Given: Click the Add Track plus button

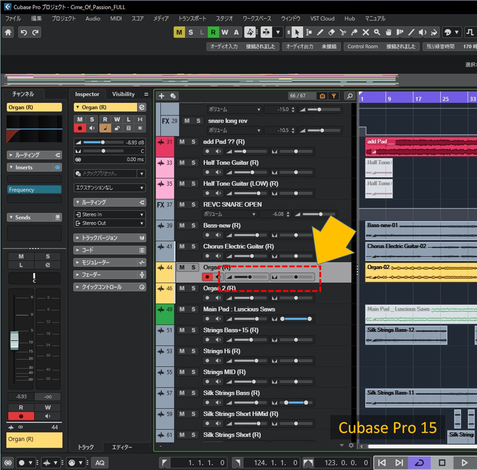Looking at the screenshot, I should [x=161, y=96].
